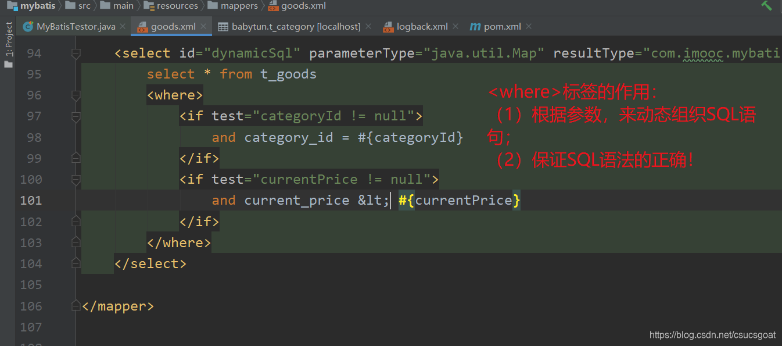Click the goods.xml tab file icon

point(142,27)
